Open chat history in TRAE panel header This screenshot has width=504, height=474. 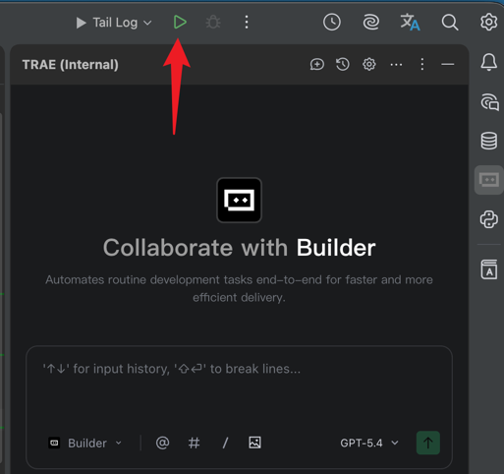(343, 64)
